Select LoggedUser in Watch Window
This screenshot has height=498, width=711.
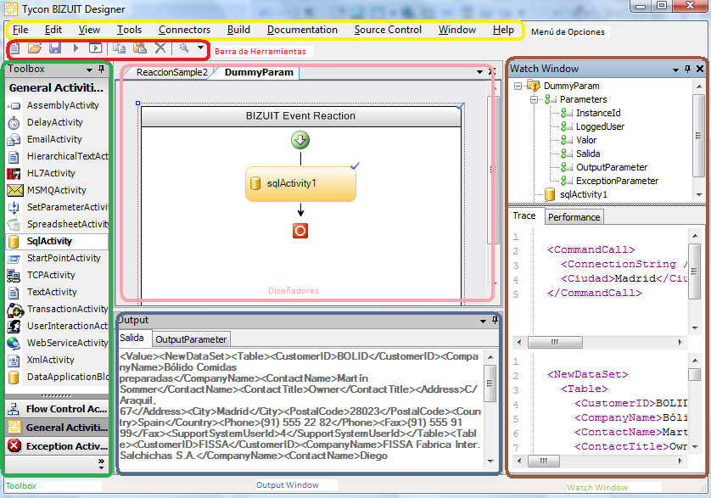pyautogui.click(x=600, y=126)
